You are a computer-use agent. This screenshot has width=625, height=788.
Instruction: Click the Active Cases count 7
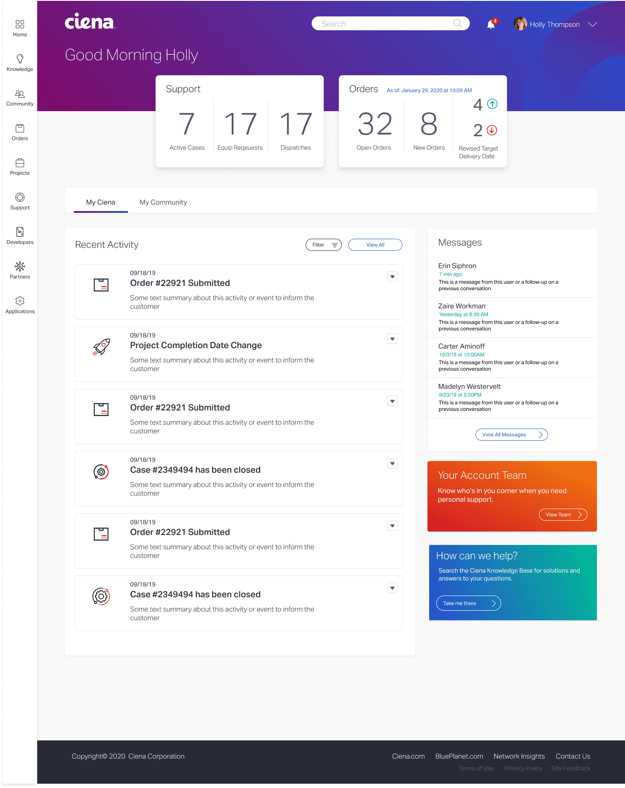pos(187,124)
